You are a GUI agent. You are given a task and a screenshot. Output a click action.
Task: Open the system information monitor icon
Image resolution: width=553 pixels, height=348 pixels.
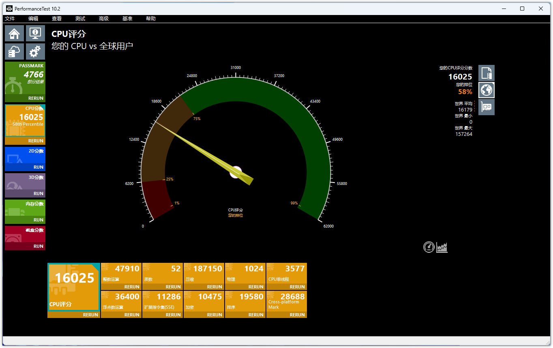tap(35, 33)
